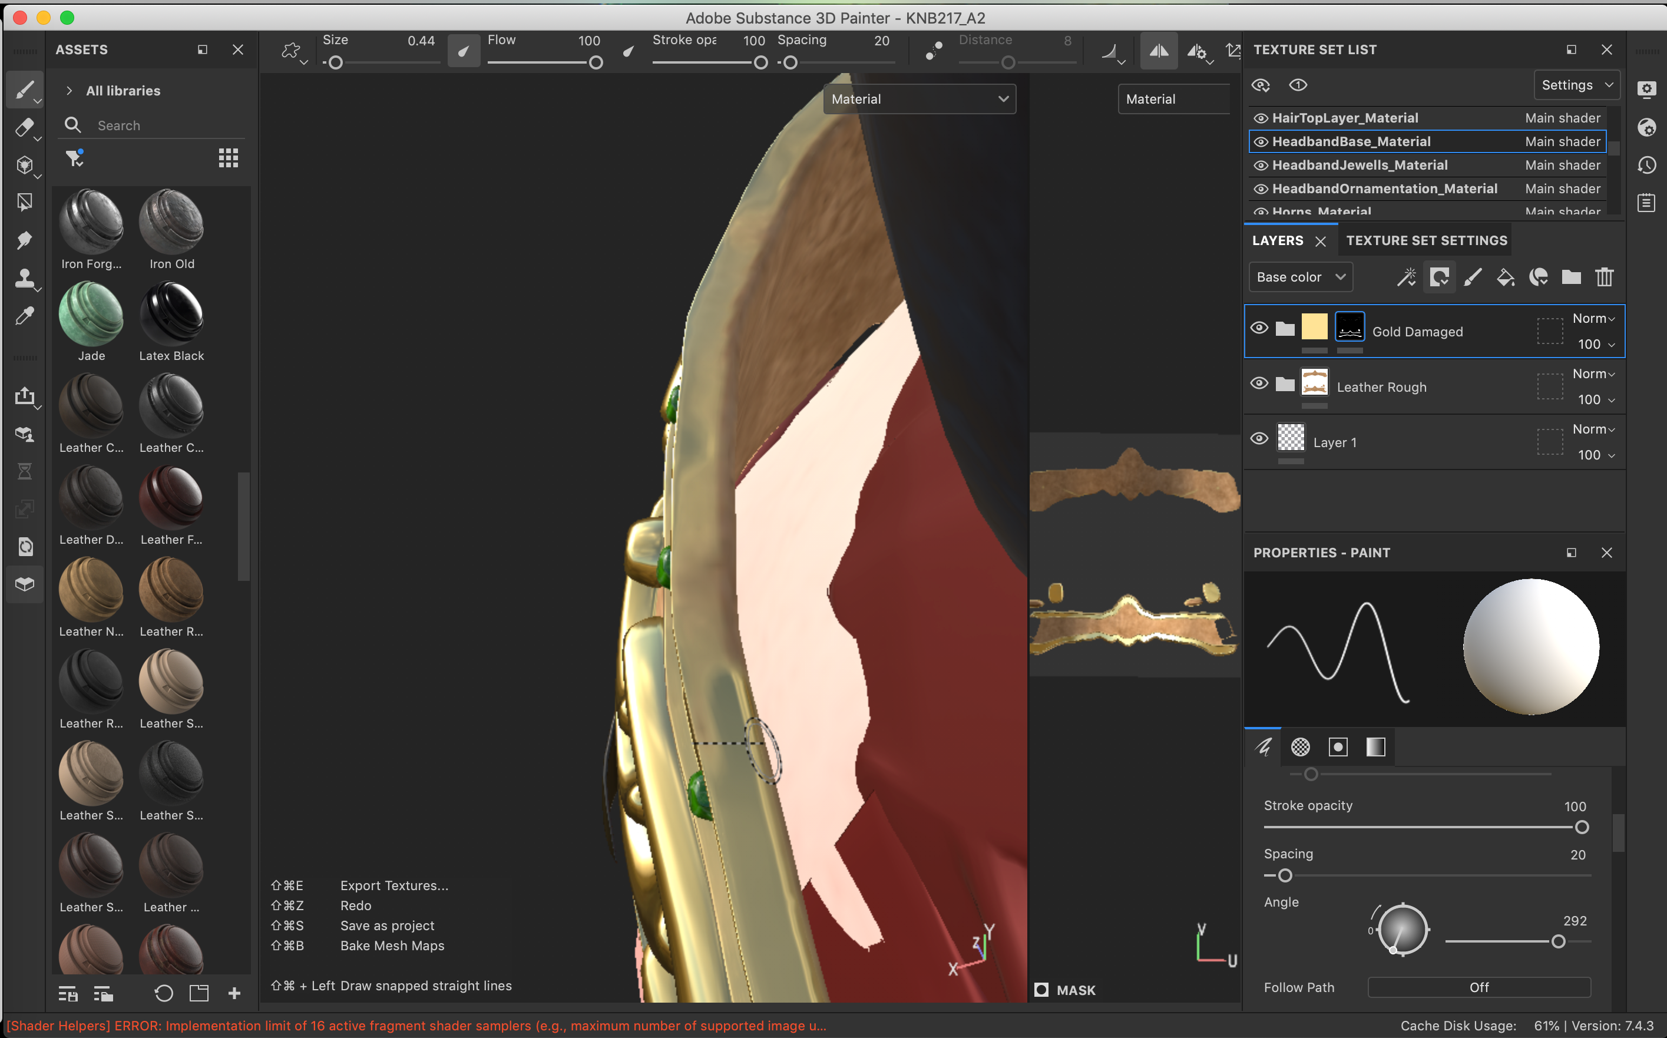The height and width of the screenshot is (1038, 1667).
Task: Click the add fill layer bucket icon
Action: [1505, 277]
